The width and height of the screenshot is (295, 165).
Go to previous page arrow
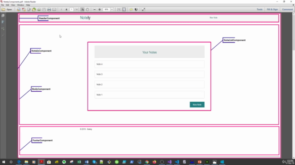tap(61, 9)
